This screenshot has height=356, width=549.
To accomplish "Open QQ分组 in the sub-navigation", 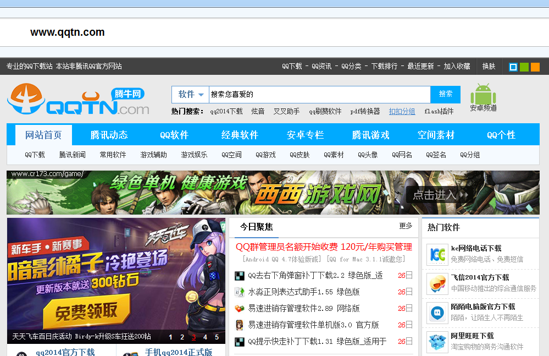I will pos(470,155).
